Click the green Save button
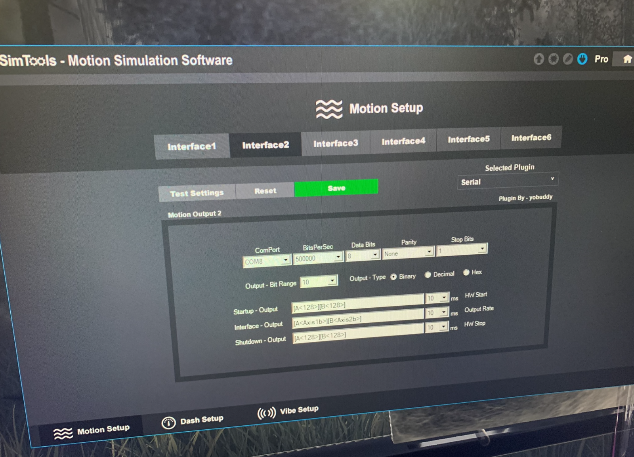 click(336, 188)
